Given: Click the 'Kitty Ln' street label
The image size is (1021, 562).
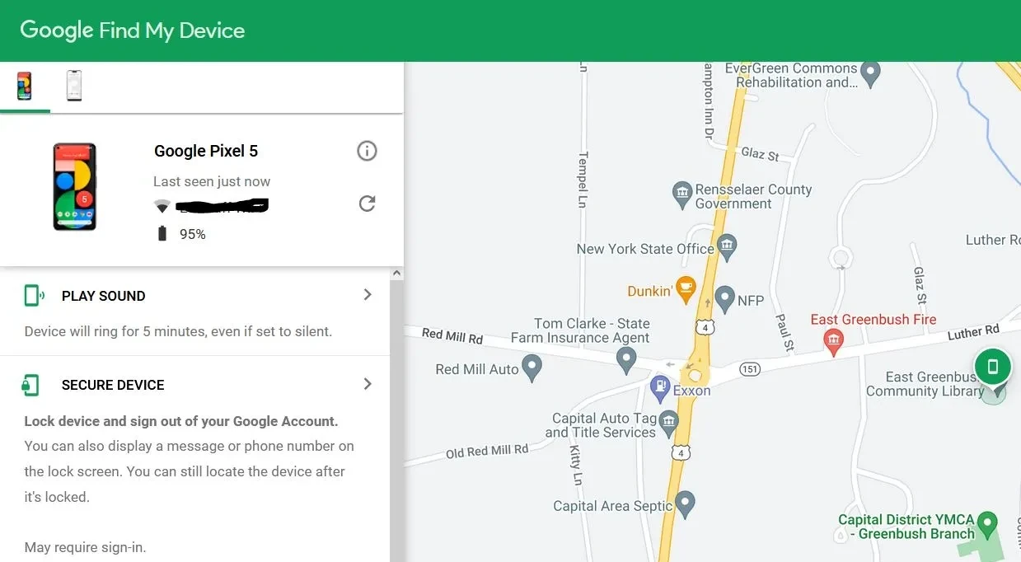Looking at the screenshot, I should pos(575,467).
